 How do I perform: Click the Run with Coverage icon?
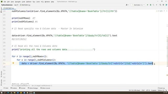point(154,5)
